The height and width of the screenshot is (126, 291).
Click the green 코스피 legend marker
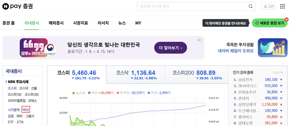(74, 92)
